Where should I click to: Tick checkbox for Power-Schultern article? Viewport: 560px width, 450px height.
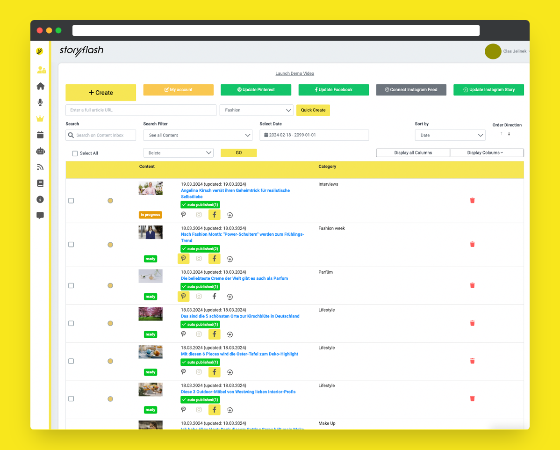[71, 245]
